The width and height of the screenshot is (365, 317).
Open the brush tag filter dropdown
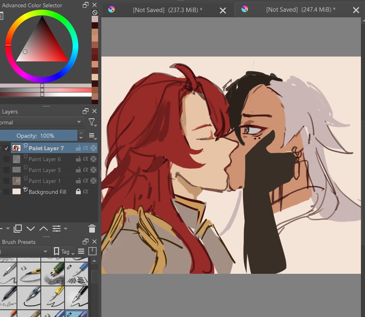pos(25,251)
